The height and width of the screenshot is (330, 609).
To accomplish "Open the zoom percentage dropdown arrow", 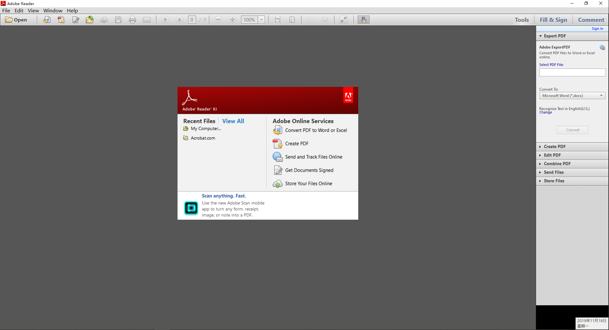I will tap(262, 20).
